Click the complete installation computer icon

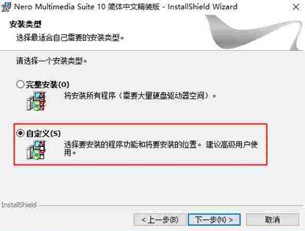(x=36, y=101)
